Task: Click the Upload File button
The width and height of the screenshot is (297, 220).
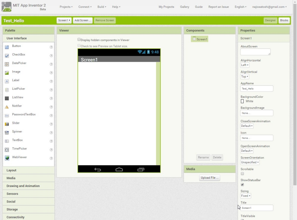Action: 209,178
